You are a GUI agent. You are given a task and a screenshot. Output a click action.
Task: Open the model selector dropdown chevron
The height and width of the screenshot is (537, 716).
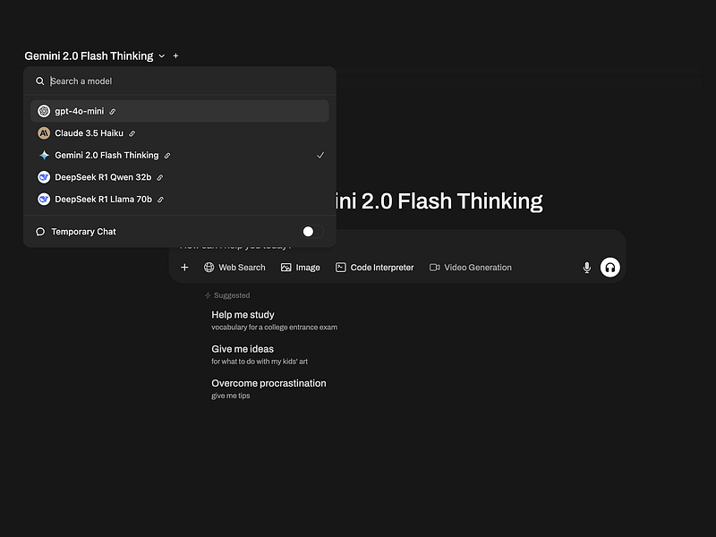tap(161, 55)
